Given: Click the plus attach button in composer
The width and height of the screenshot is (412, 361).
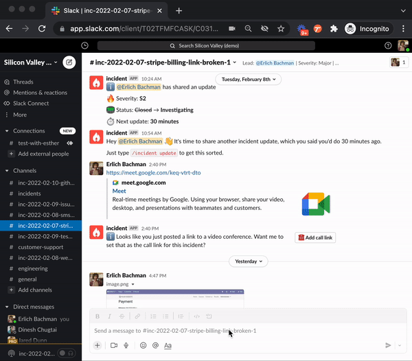Looking at the screenshot, I should coord(98,345).
